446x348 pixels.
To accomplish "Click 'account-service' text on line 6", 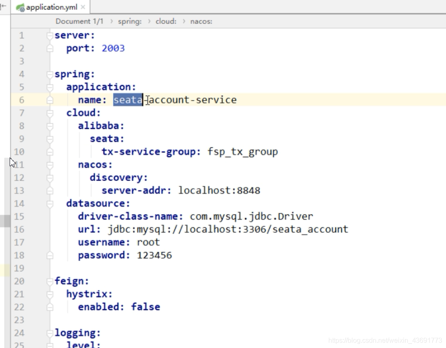I will coord(193,100).
